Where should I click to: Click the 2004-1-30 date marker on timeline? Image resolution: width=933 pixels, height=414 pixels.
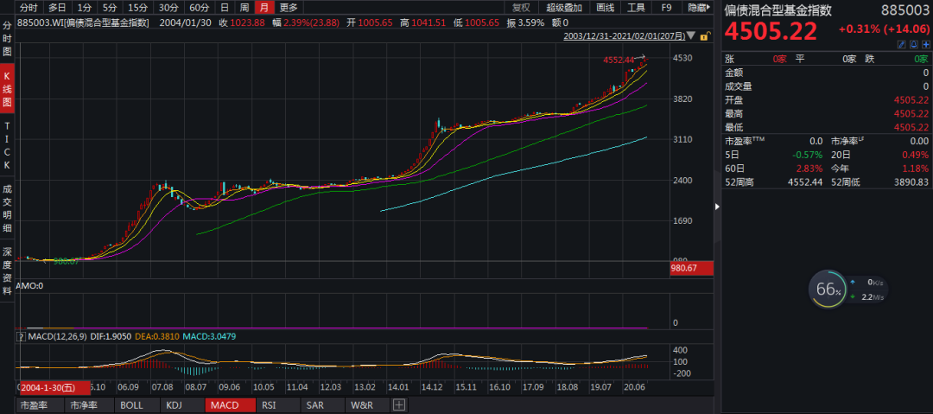tap(52, 386)
